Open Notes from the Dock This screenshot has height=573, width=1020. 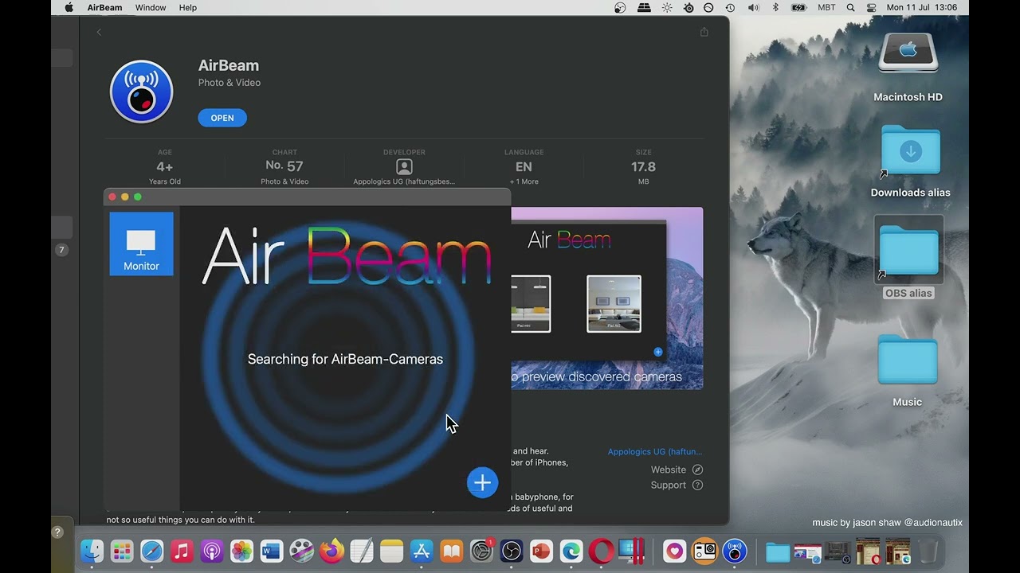point(391,551)
